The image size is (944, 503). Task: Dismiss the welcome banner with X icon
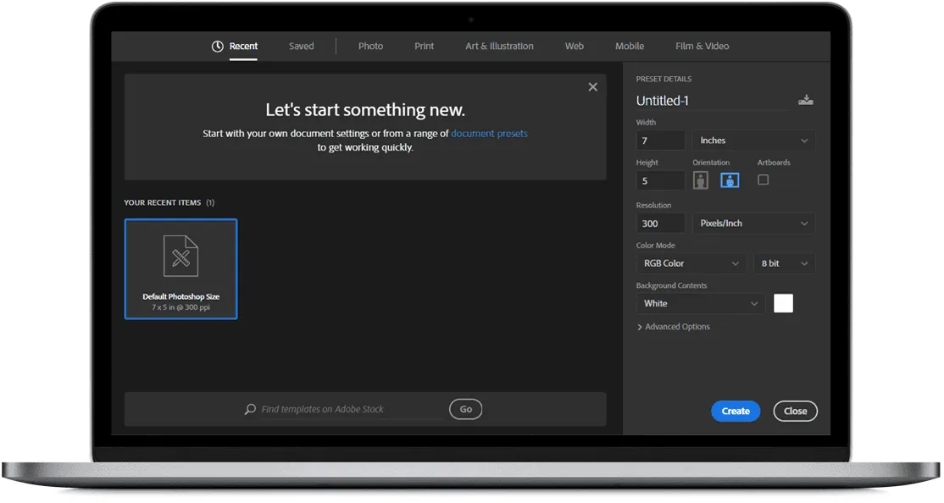pyautogui.click(x=592, y=87)
